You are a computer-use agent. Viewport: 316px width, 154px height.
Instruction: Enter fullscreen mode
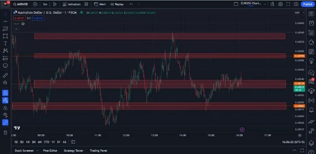288,4
